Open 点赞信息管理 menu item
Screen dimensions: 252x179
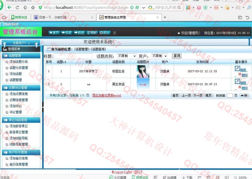coord(18,100)
